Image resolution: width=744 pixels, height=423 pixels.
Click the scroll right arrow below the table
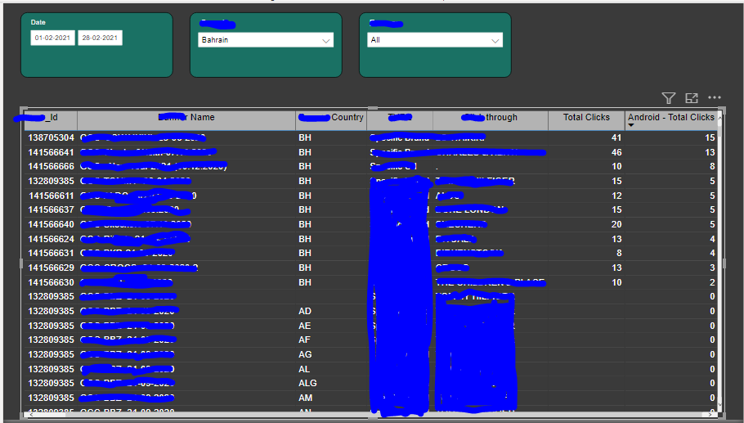pyautogui.click(x=710, y=415)
